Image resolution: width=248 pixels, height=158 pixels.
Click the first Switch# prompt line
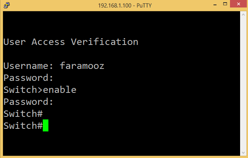pyautogui.click(x=23, y=114)
